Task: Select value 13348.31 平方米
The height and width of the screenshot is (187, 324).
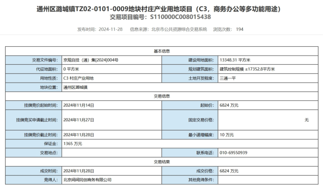Action: pyautogui.click(x=235, y=60)
